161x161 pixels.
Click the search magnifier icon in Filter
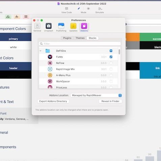tap(42, 44)
